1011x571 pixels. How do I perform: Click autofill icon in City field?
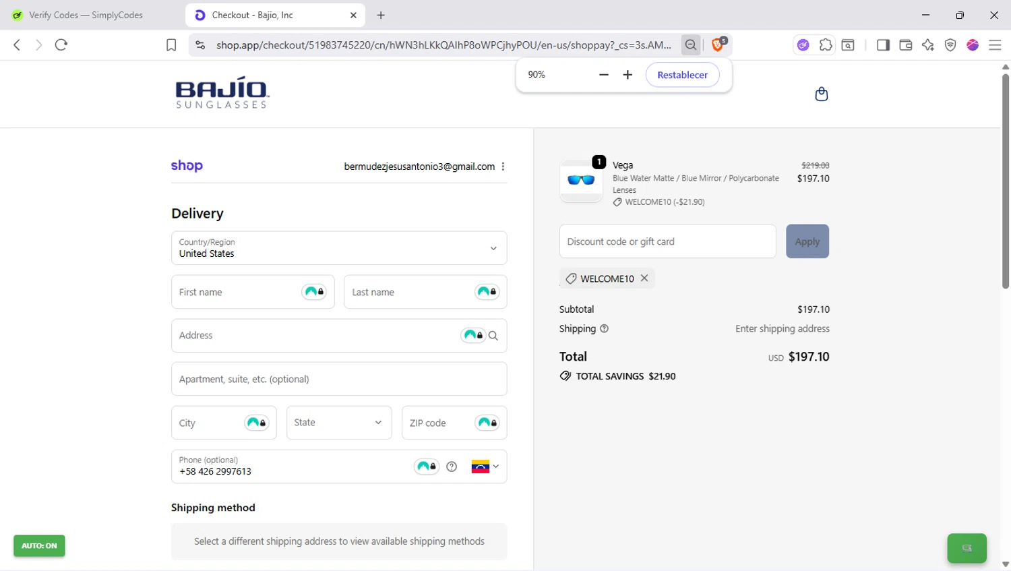257,423
